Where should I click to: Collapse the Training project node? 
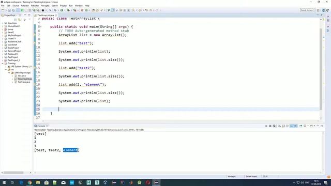pos(3,63)
